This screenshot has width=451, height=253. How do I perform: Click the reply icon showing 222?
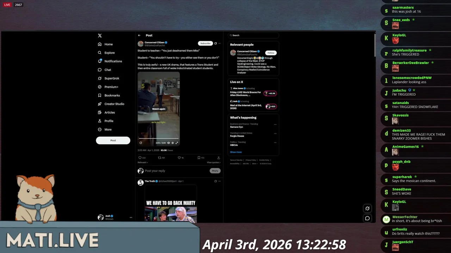(x=140, y=158)
